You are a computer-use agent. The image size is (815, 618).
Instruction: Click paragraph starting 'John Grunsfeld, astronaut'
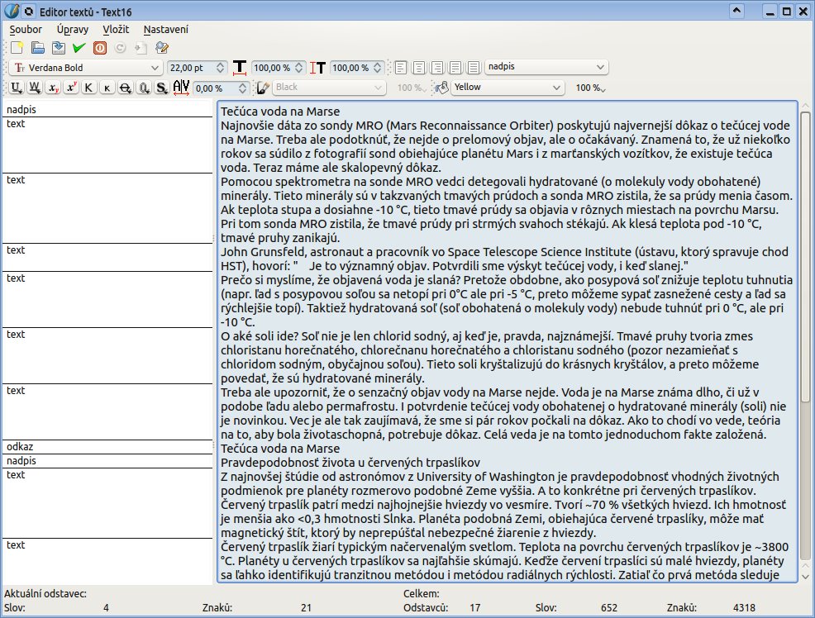pyautogui.click(x=505, y=259)
